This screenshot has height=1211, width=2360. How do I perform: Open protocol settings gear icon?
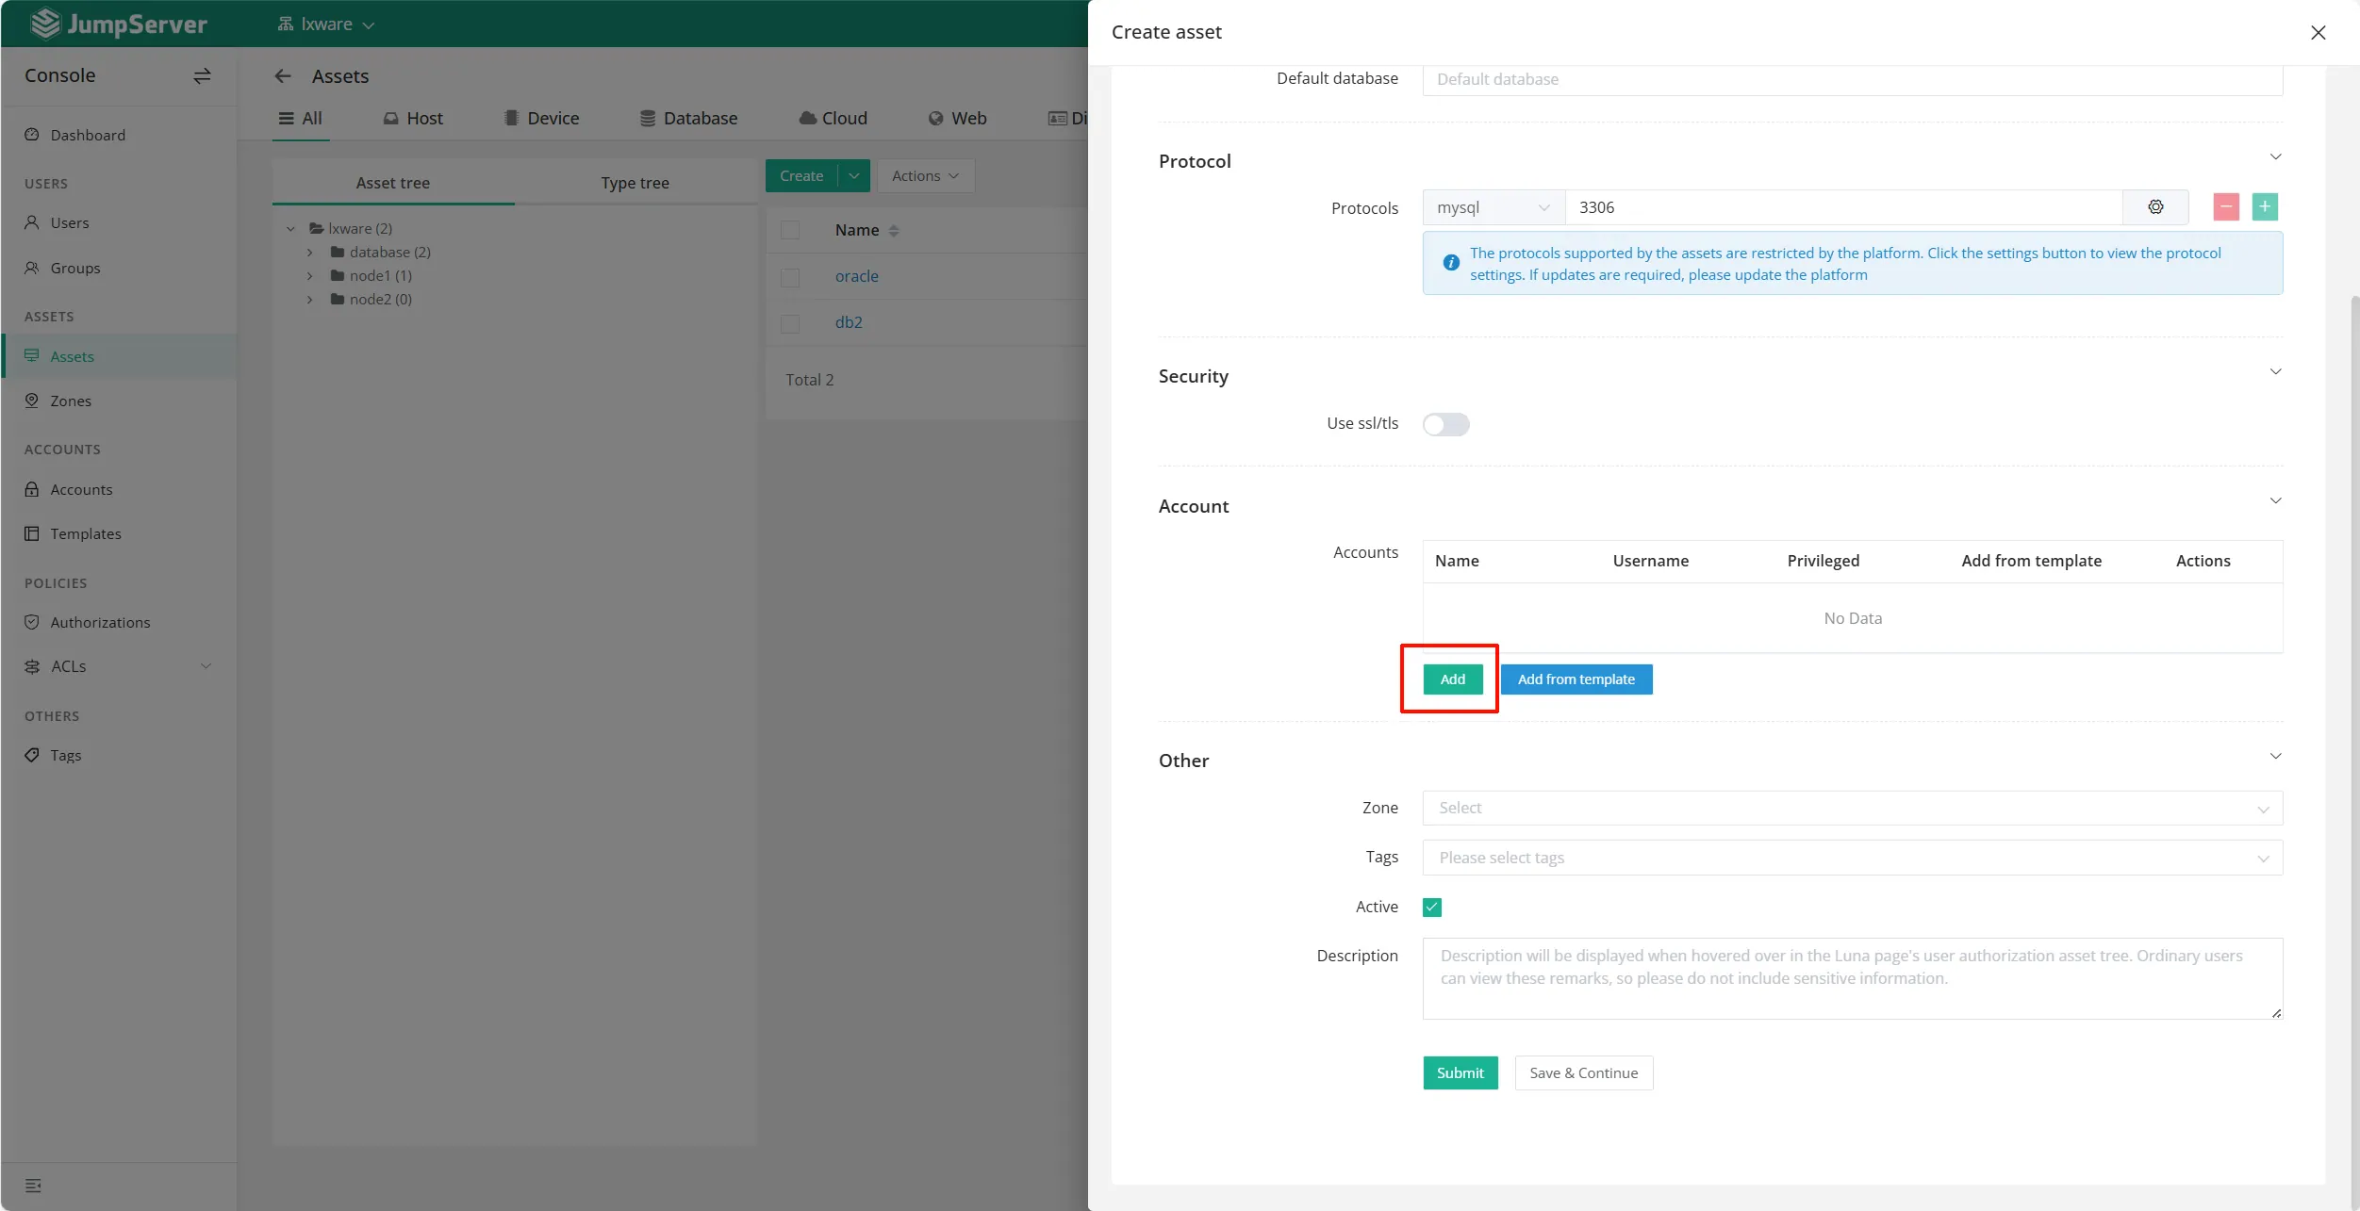(x=2155, y=207)
